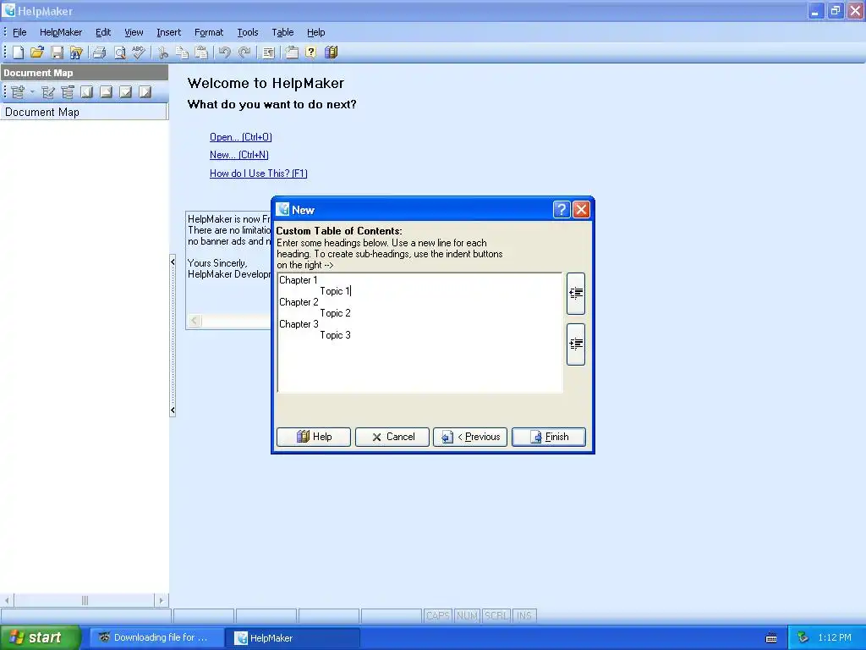Click the Cut scissors icon
Image resolution: width=866 pixels, height=650 pixels.
(x=162, y=52)
